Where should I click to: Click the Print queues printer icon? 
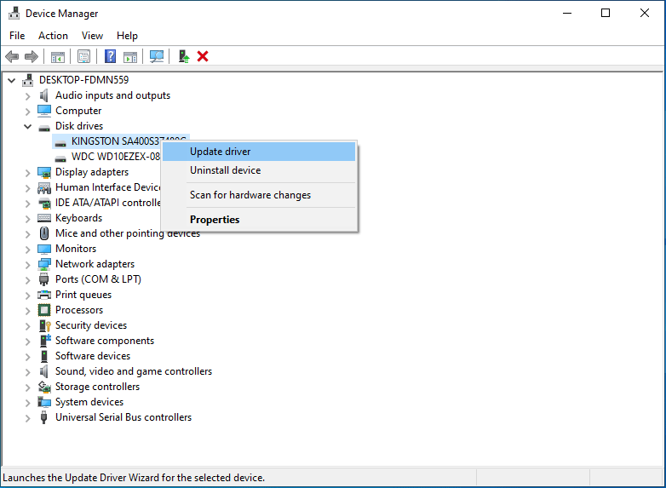point(44,295)
